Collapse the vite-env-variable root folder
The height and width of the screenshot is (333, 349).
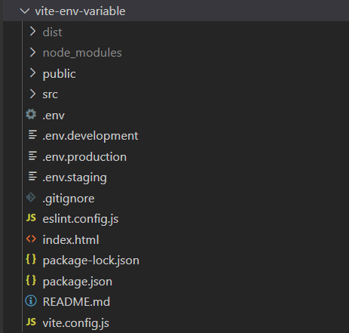(x=25, y=11)
